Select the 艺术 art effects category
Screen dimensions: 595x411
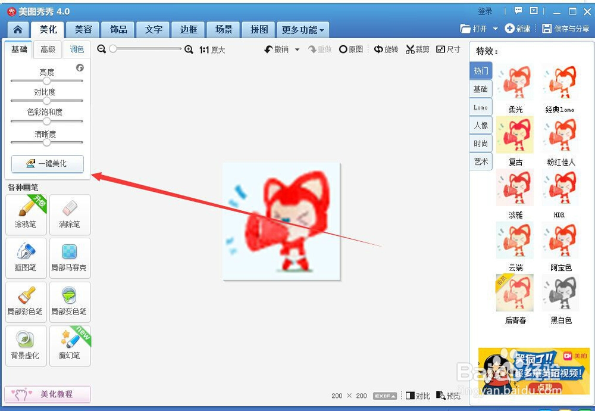pos(481,161)
